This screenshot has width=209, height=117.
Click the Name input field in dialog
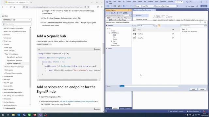(x=149, y=86)
